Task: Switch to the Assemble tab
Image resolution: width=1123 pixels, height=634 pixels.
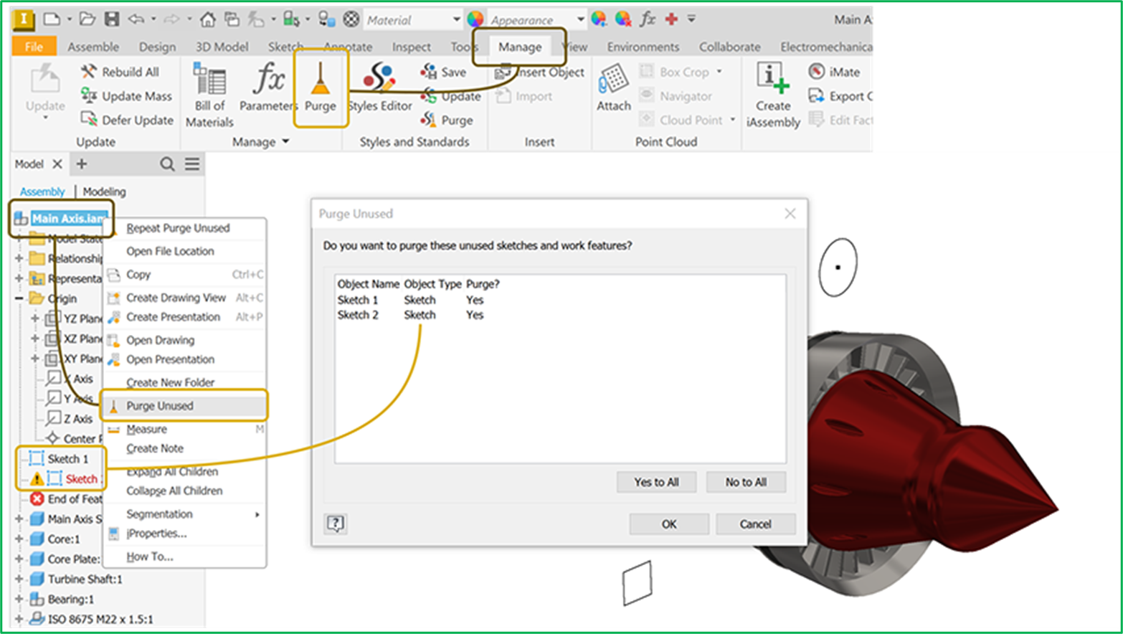Action: tap(93, 47)
